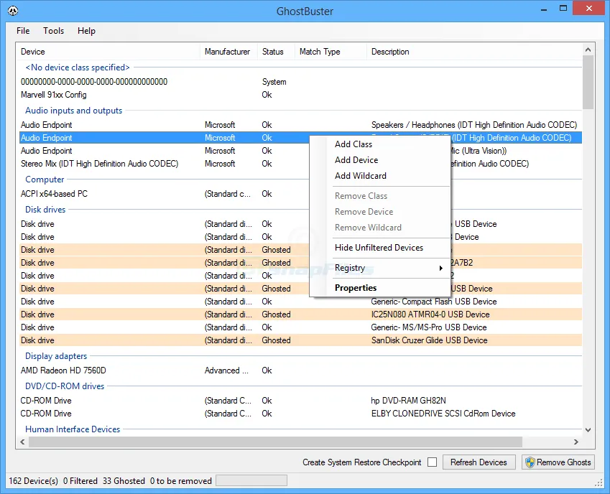The width and height of the screenshot is (610, 494).
Task: Tick the Create System Restore Checkpoint checkbox
Action: 432,462
